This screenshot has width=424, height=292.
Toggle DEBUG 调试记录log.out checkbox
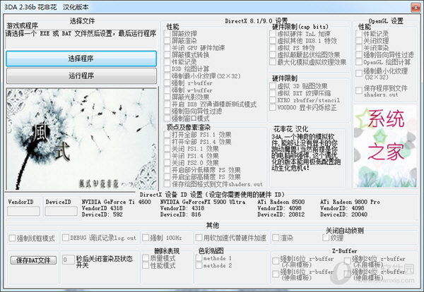pos(66,238)
